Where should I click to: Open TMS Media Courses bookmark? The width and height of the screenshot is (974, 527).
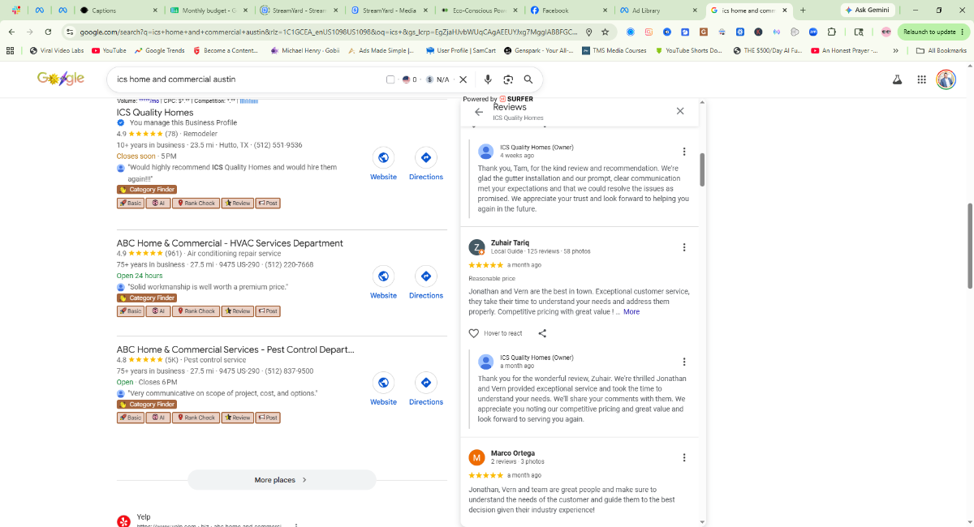[x=614, y=50]
